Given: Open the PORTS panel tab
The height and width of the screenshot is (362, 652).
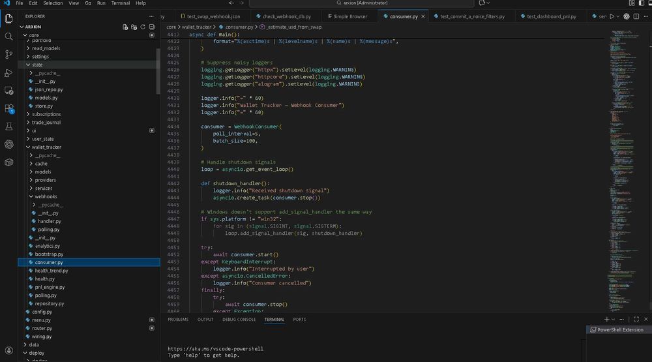Looking at the screenshot, I should point(299,320).
